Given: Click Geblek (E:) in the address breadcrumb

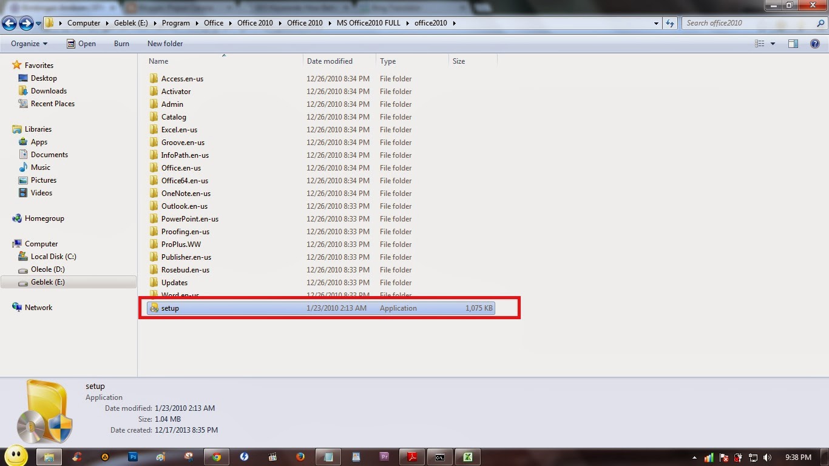Looking at the screenshot, I should pos(132,23).
